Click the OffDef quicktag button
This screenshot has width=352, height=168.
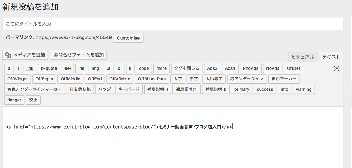click(x=293, y=68)
